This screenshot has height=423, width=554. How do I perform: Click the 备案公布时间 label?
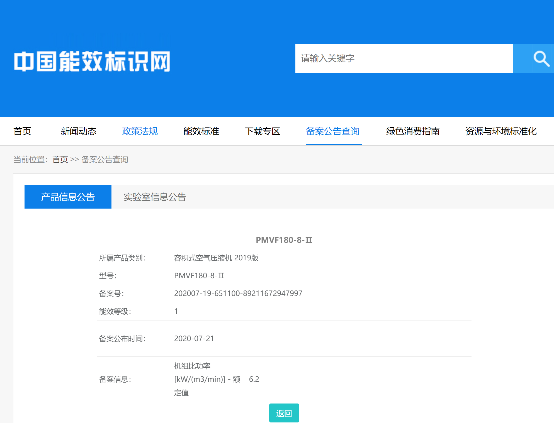tap(122, 339)
